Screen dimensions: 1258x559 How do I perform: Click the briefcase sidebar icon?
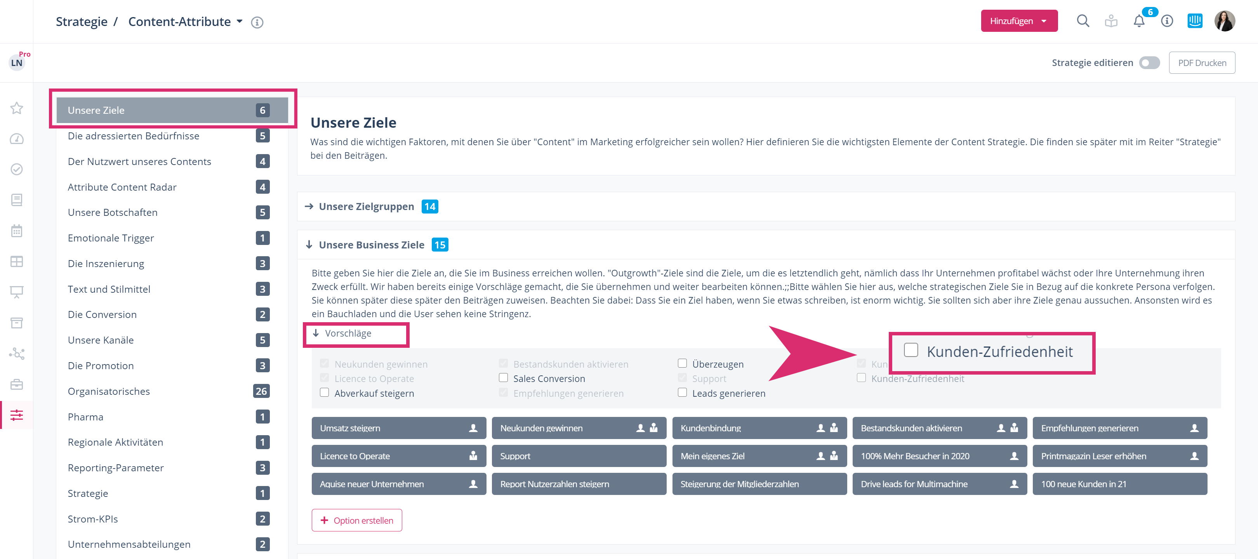point(17,384)
